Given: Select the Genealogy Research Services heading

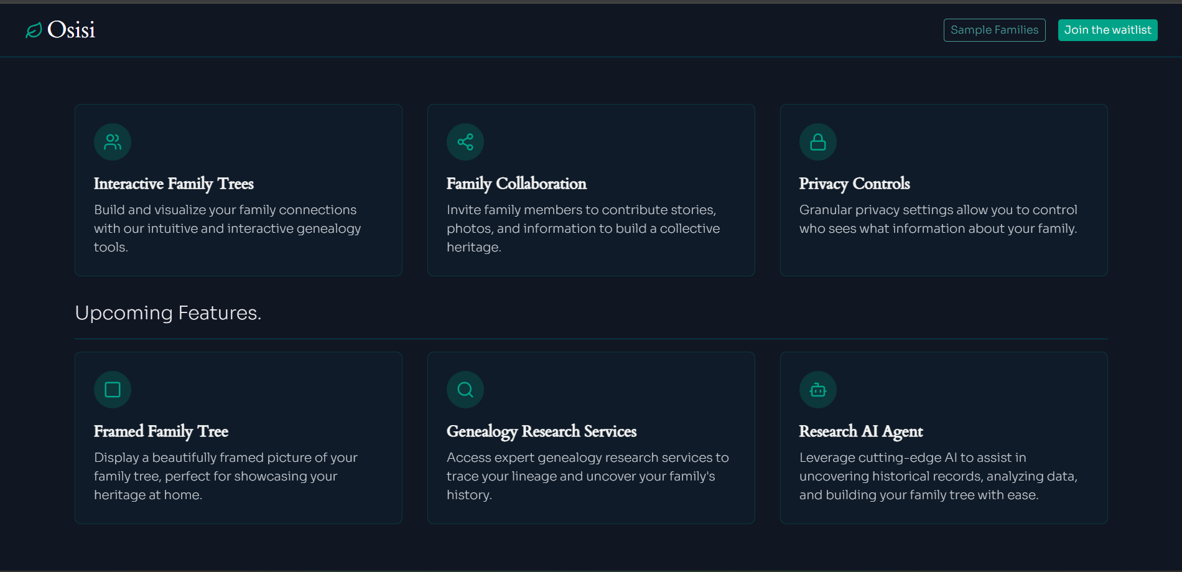Looking at the screenshot, I should (541, 431).
